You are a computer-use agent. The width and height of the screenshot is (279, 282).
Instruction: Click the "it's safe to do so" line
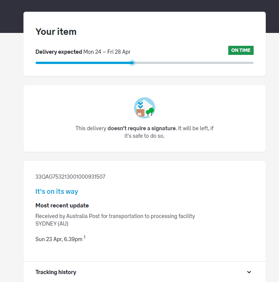(145, 136)
